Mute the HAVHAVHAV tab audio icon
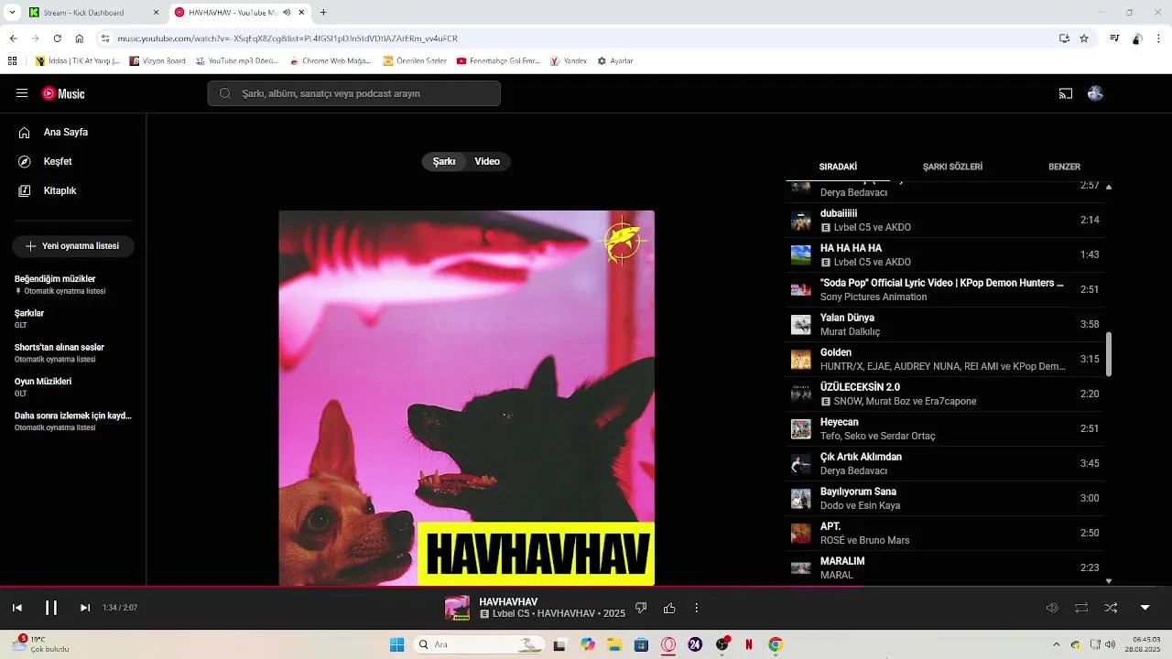 [x=287, y=13]
